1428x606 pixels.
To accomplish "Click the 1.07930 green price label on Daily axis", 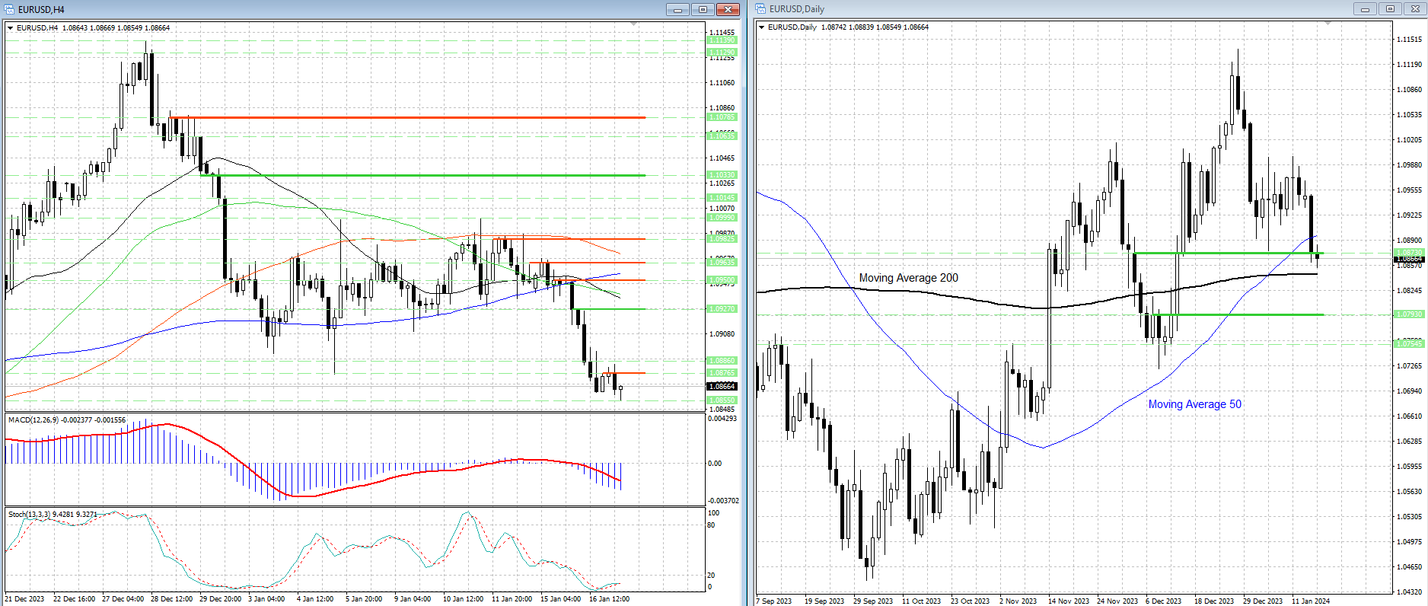I will click(x=1409, y=314).
